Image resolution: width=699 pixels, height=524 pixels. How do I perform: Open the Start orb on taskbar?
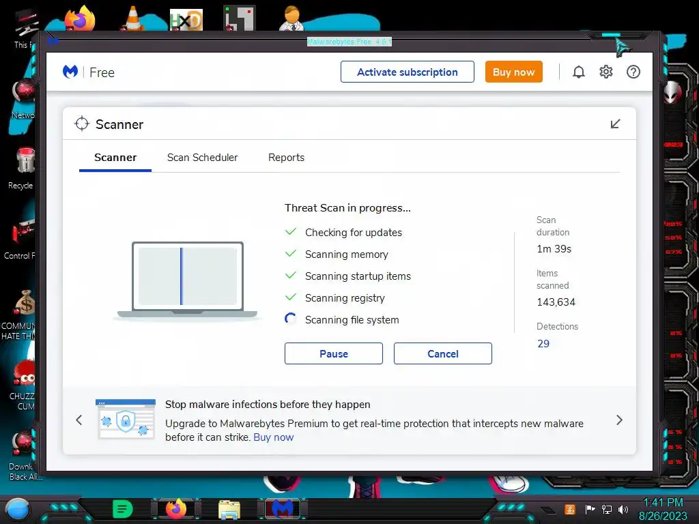18,509
